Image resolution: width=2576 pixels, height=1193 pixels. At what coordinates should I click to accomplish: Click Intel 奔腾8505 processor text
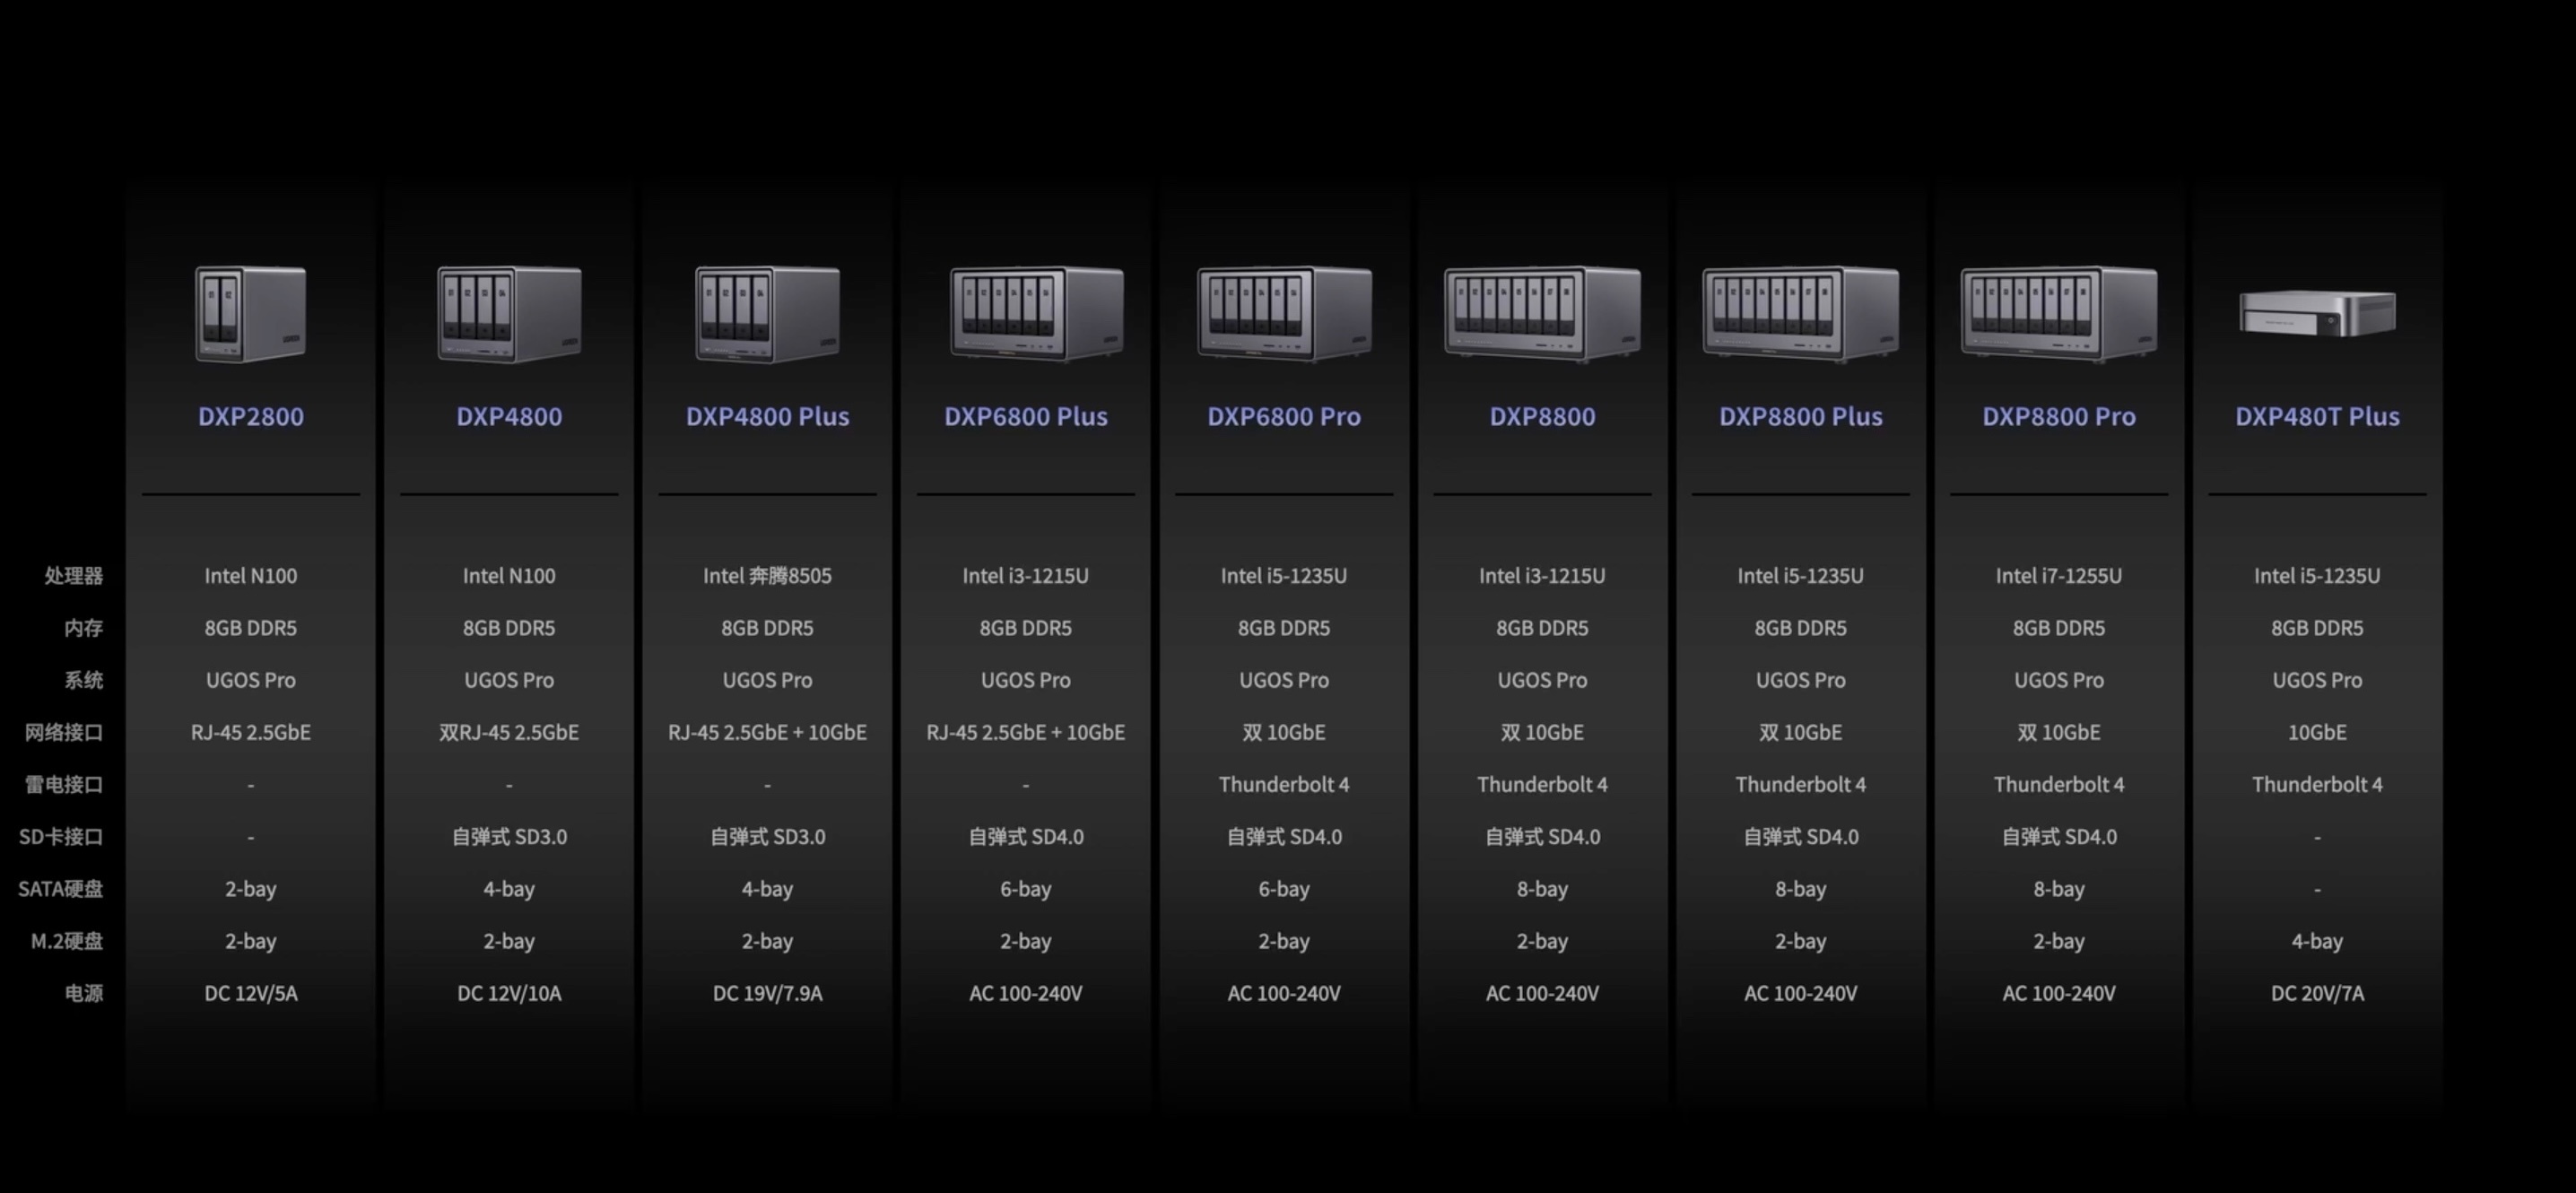(x=767, y=576)
